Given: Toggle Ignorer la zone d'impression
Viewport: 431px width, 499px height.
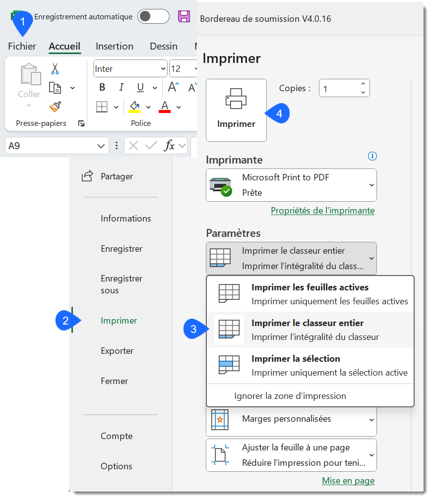Looking at the screenshot, I should (310, 396).
